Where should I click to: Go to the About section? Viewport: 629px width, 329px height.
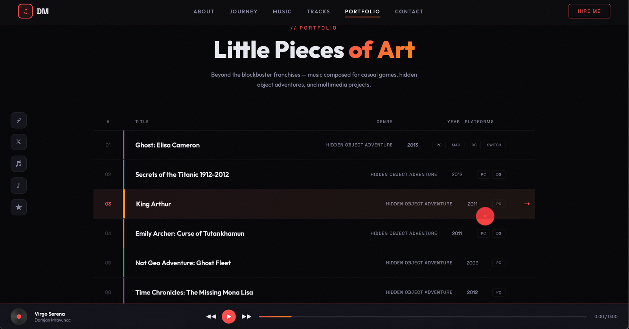click(x=204, y=11)
